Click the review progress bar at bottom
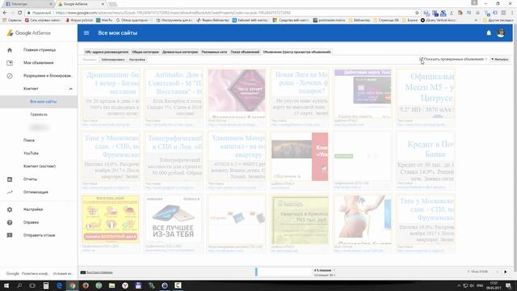This screenshot has width=517, height=291. coord(284,272)
